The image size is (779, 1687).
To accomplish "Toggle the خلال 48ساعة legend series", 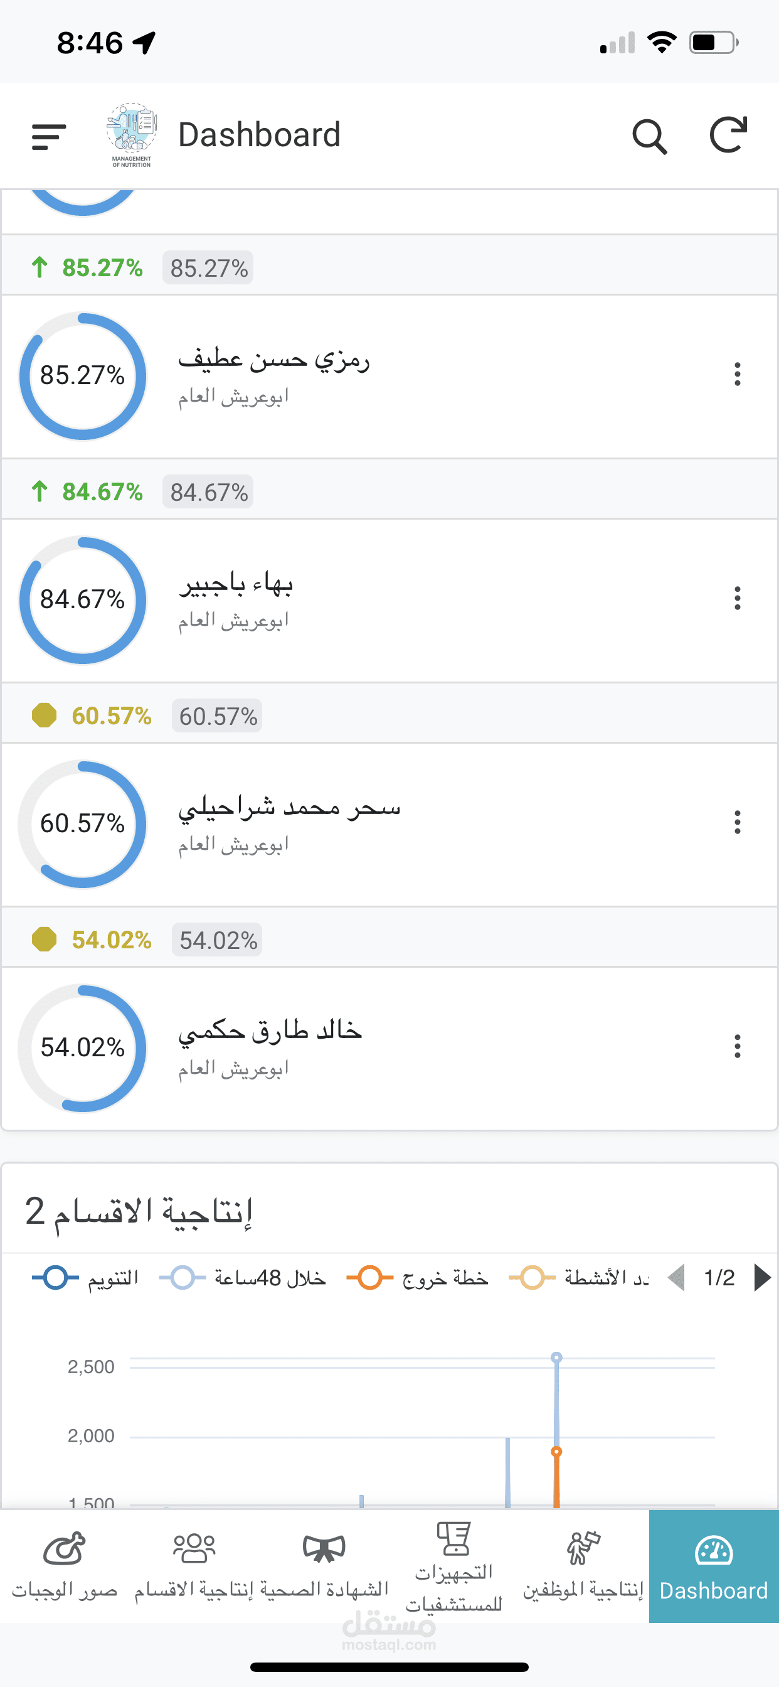I will (243, 1278).
